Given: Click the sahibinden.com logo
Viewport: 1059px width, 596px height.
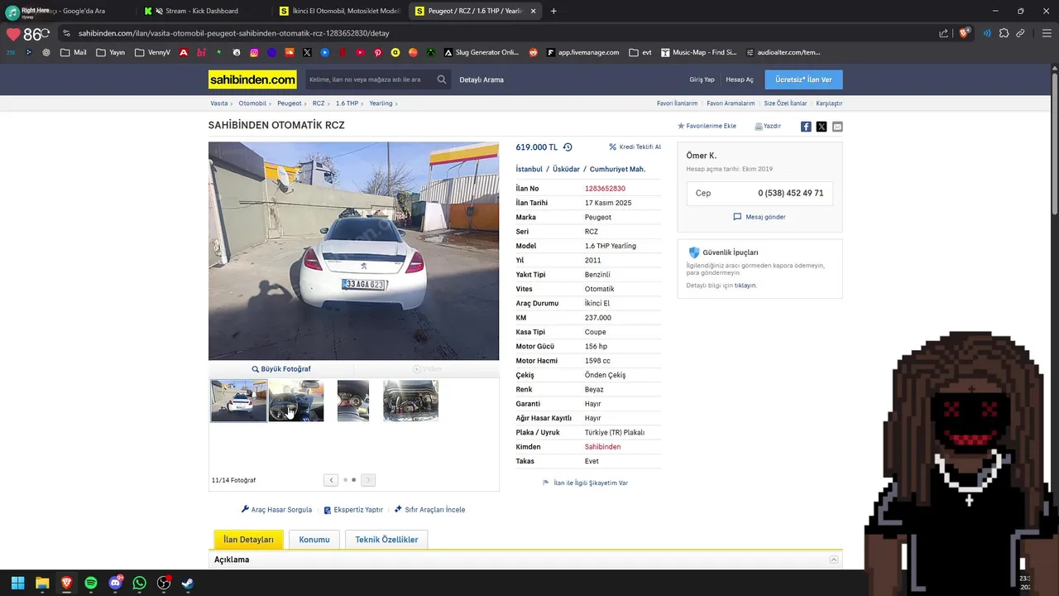Looking at the screenshot, I should [252, 79].
